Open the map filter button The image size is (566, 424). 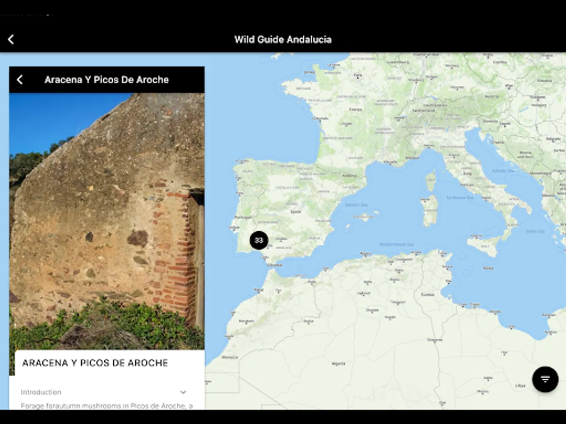(x=545, y=379)
